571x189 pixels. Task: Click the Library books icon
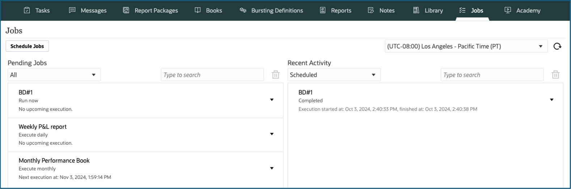416,10
